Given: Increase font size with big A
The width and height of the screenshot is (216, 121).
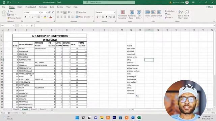Looking at the screenshot, I should pyautogui.click(x=49, y=12).
